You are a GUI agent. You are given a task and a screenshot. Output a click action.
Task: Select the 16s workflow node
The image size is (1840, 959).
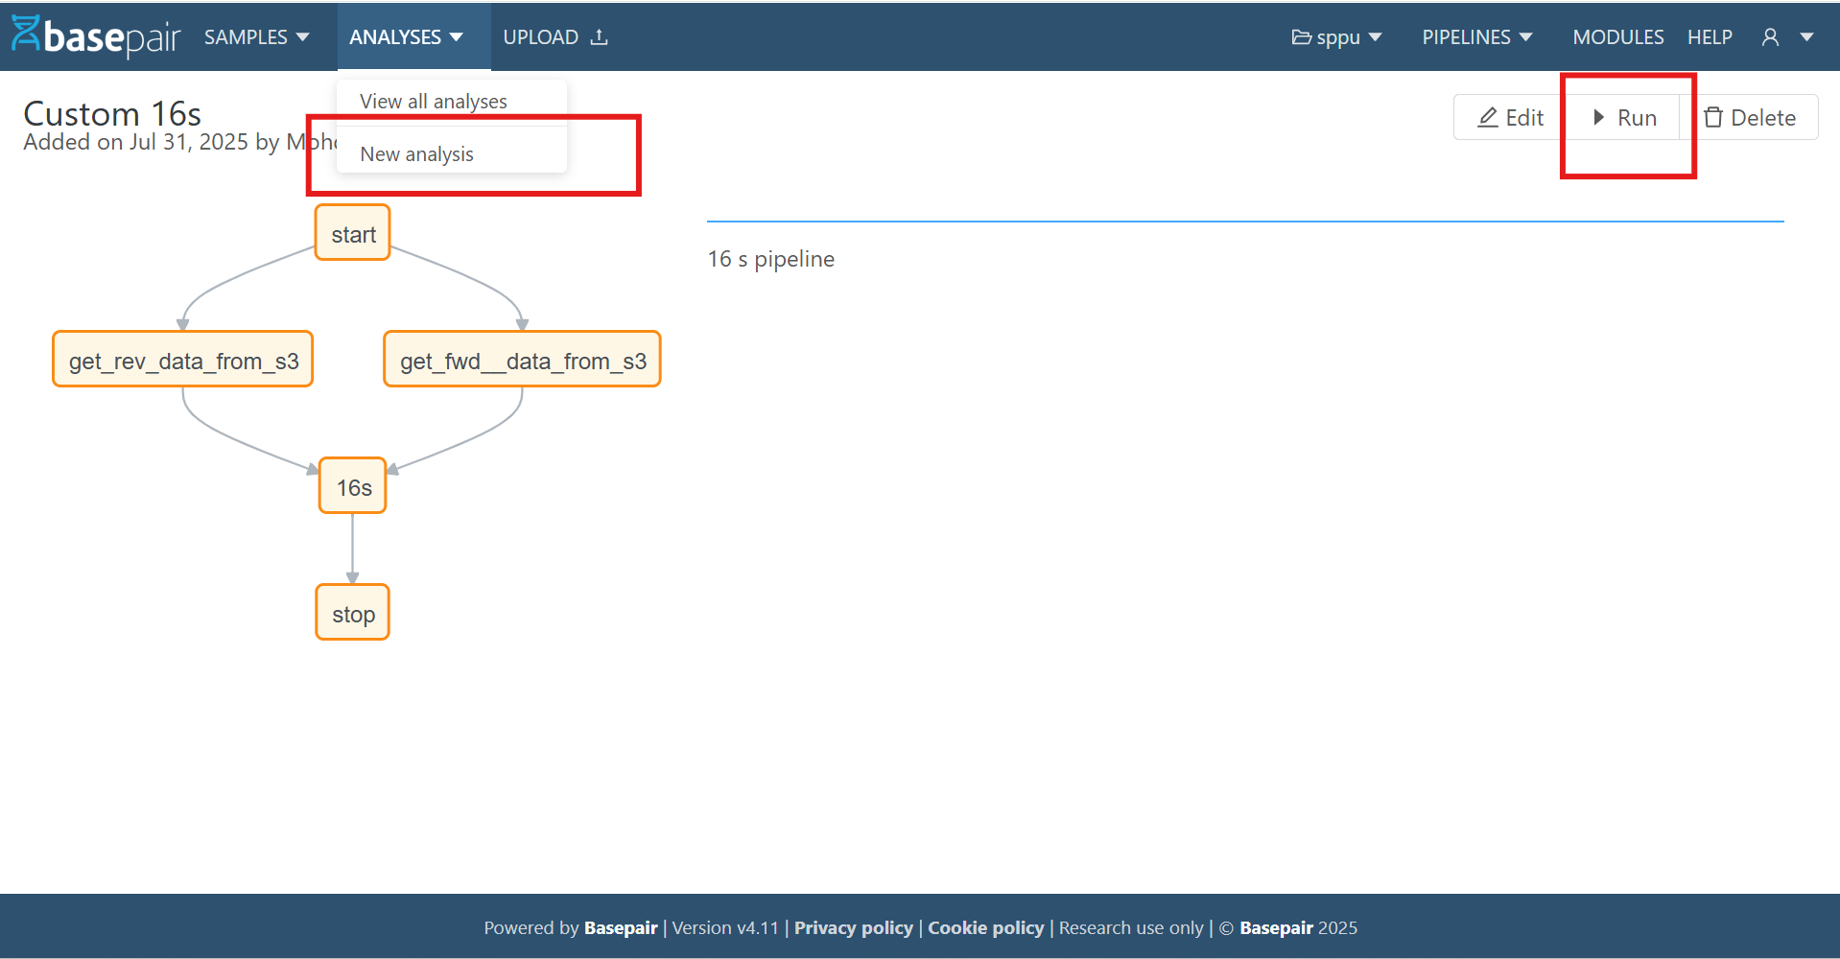click(352, 486)
